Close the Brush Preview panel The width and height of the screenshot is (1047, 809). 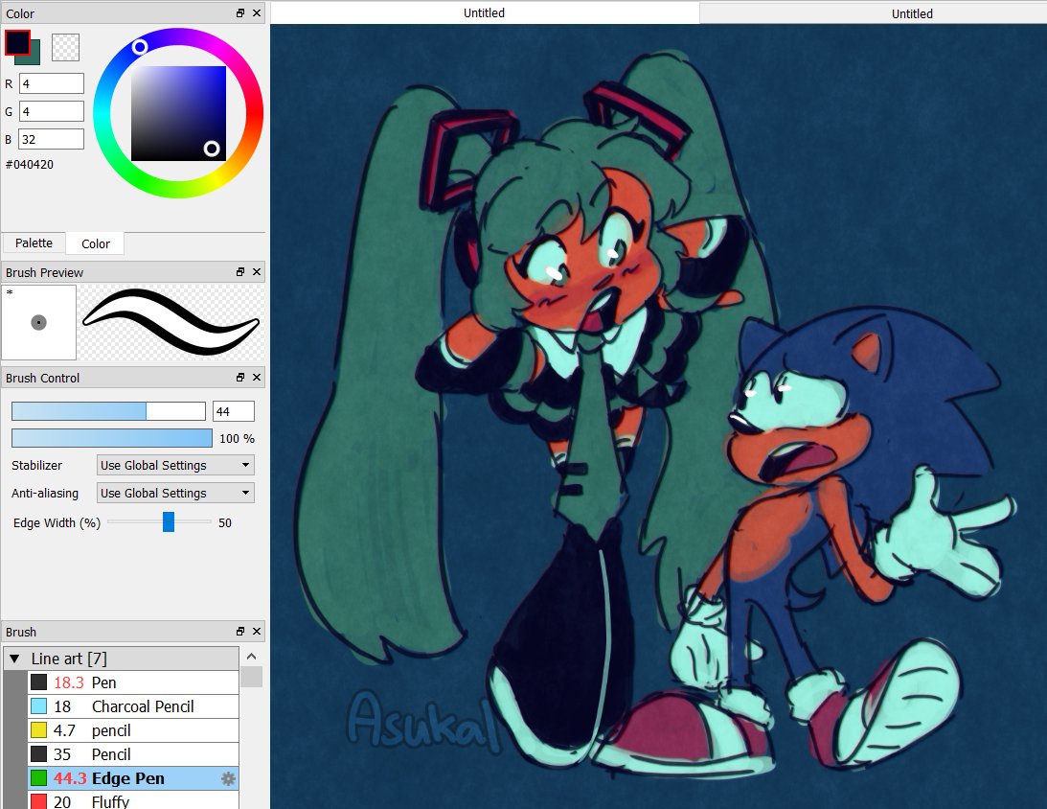[257, 272]
